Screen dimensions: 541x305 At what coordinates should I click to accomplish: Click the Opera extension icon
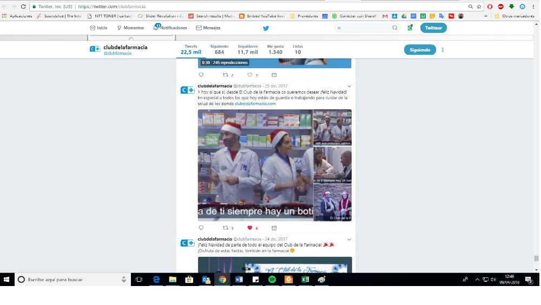[490, 7]
